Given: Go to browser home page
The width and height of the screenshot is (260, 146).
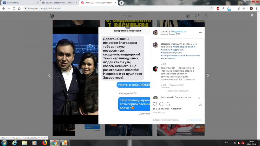Looking at the screenshot, I should 19,9.
